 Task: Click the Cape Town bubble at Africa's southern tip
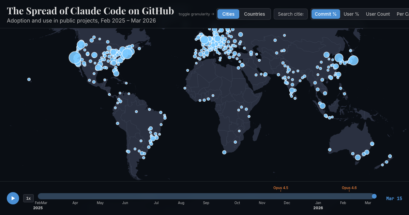coord(224,152)
